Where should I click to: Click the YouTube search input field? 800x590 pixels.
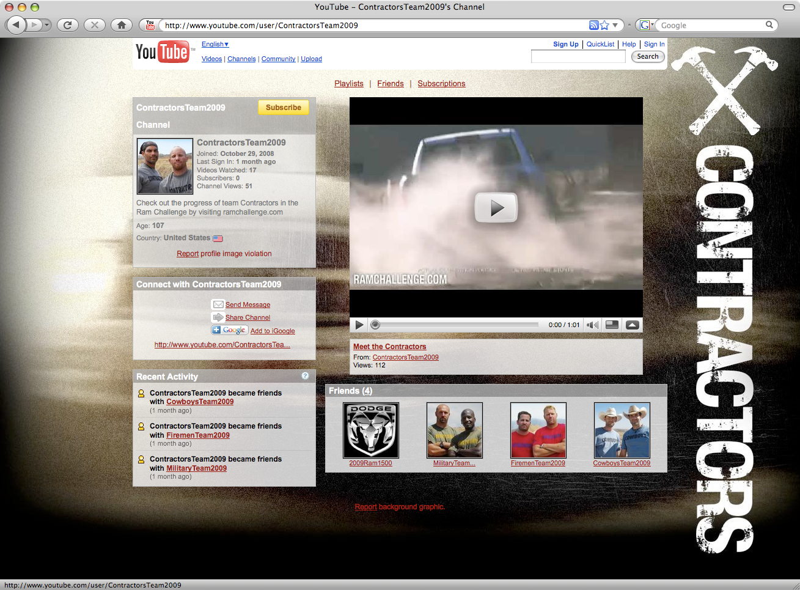coord(578,56)
